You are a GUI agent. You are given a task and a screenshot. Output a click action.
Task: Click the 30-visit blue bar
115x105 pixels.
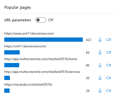7,78
